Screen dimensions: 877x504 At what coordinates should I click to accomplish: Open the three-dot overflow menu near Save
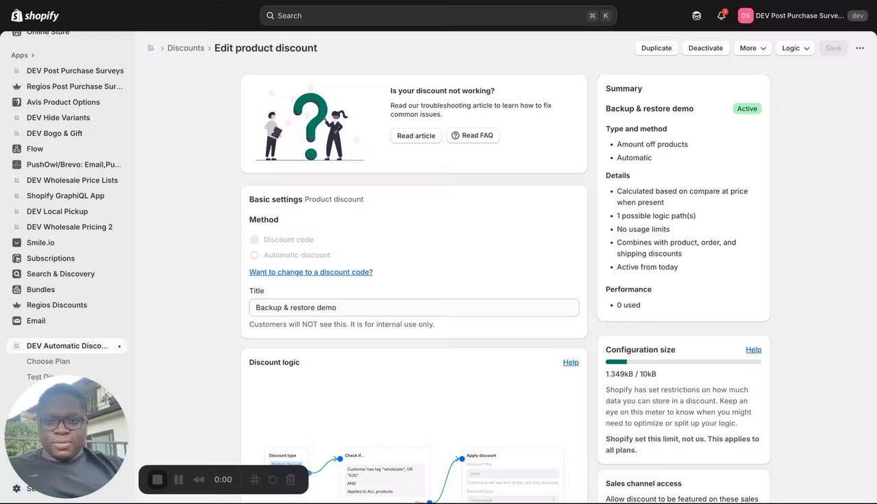[x=860, y=48]
